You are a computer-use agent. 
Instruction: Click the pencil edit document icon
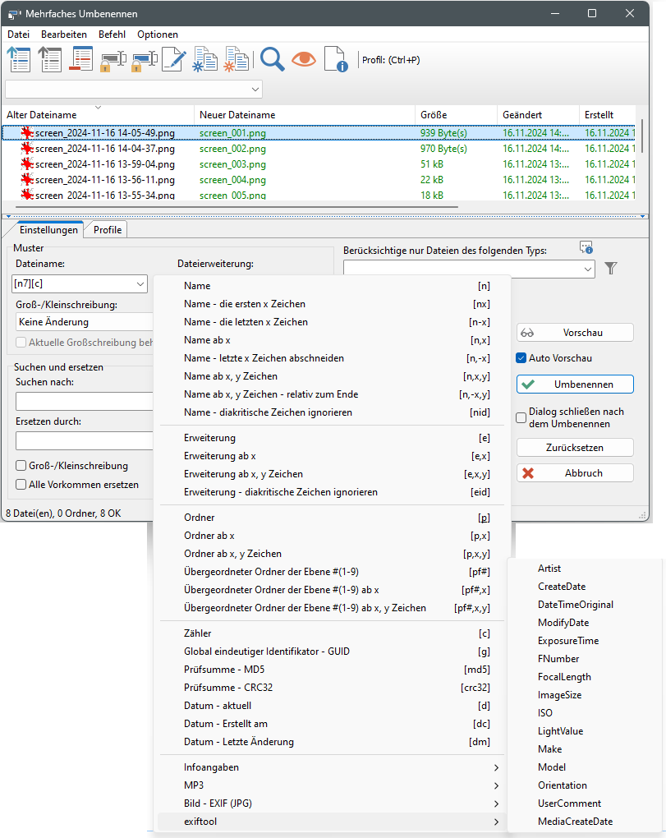point(174,59)
